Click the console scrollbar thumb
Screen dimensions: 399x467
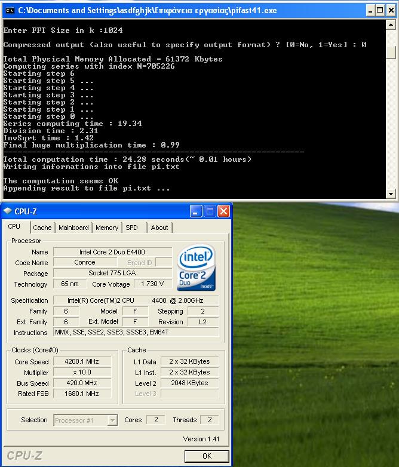391,53
